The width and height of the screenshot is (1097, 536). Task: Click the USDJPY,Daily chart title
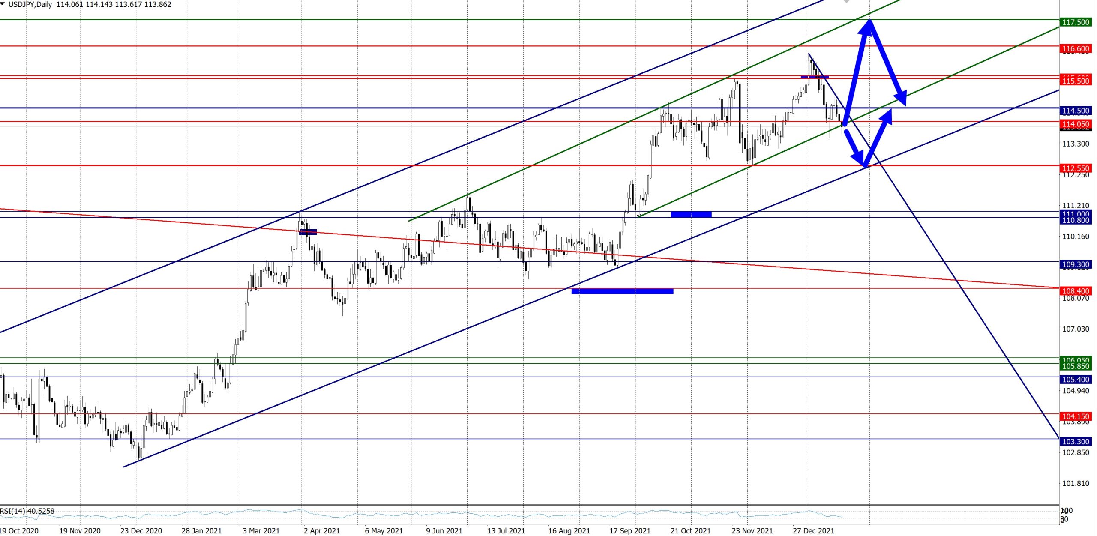(30, 5)
